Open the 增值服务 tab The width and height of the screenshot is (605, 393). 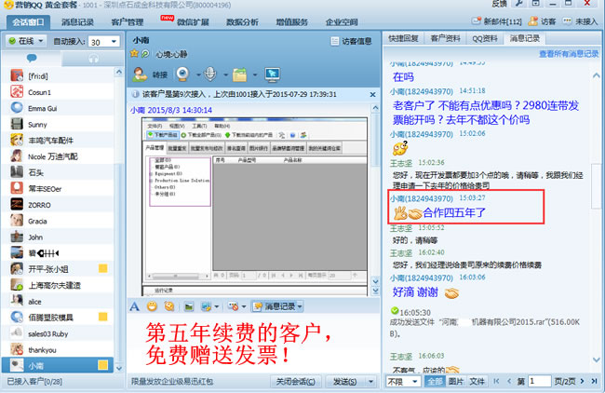click(x=291, y=22)
